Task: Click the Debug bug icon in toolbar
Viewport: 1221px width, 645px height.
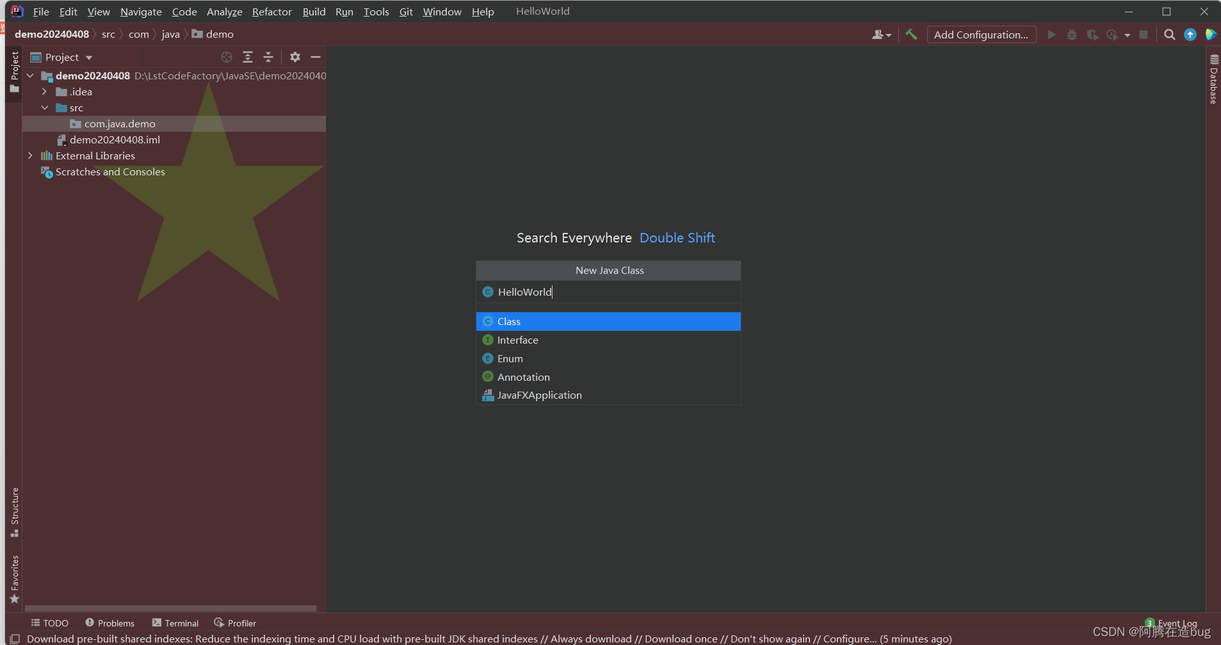Action: (x=1072, y=35)
